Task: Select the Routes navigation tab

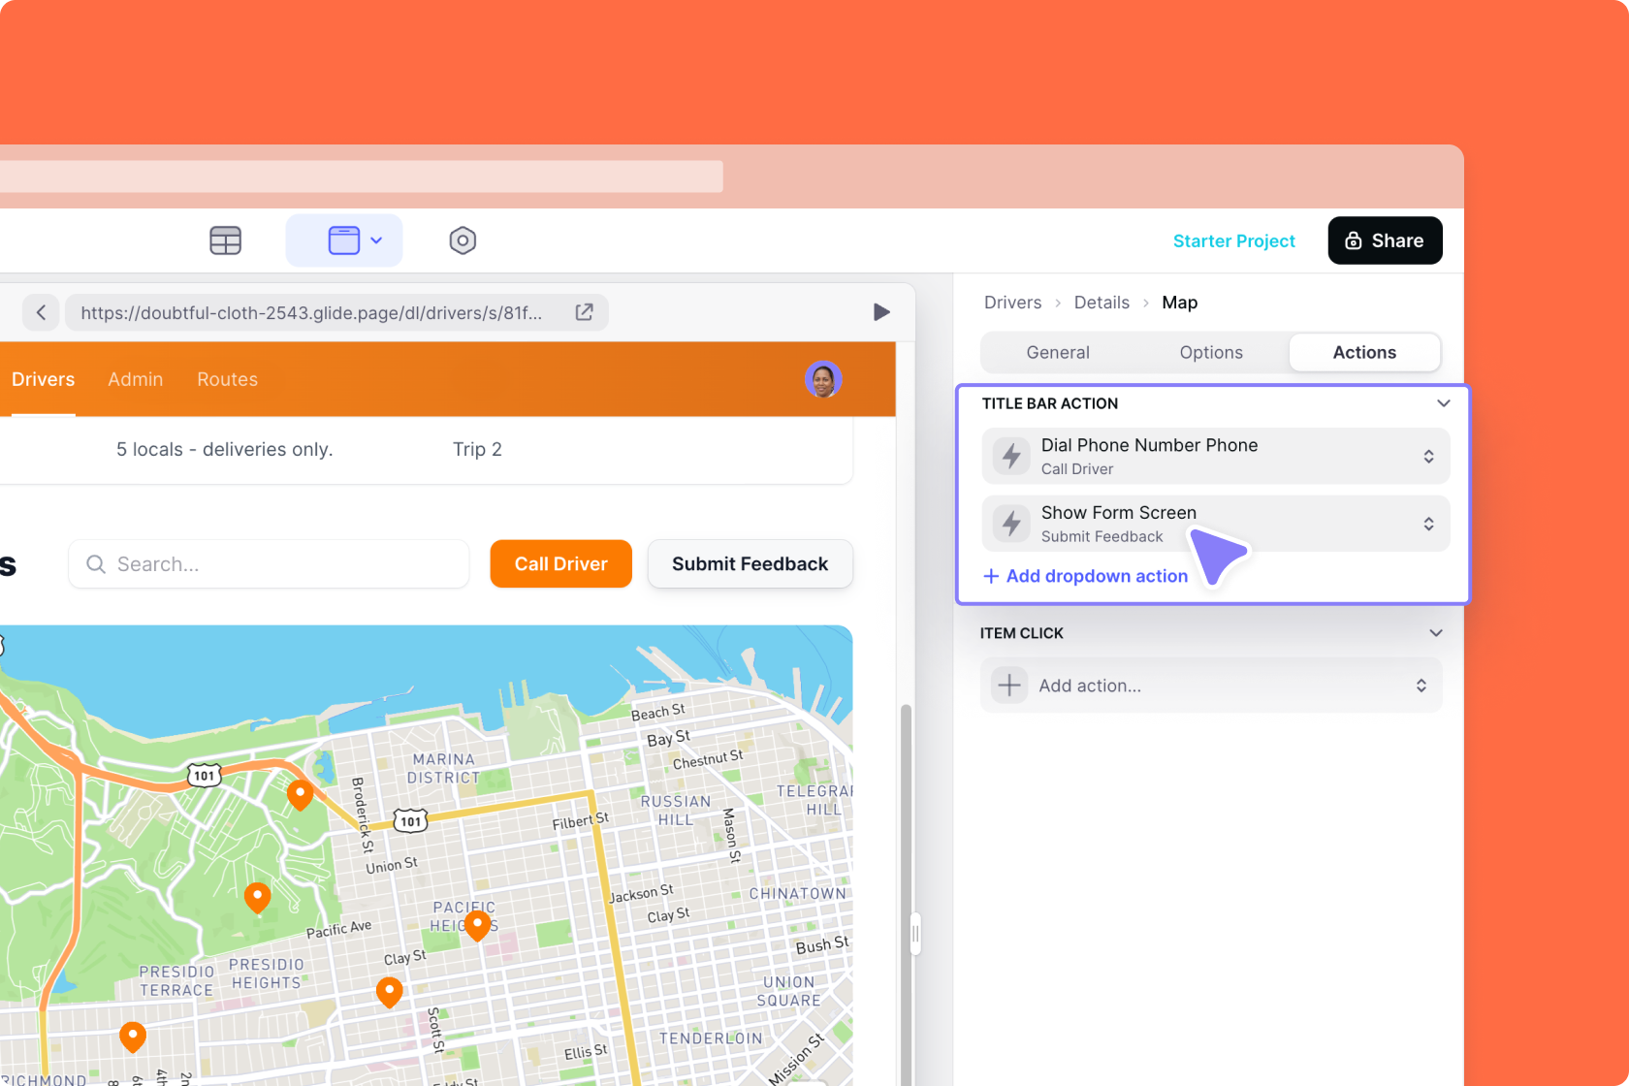Action: [x=227, y=379]
